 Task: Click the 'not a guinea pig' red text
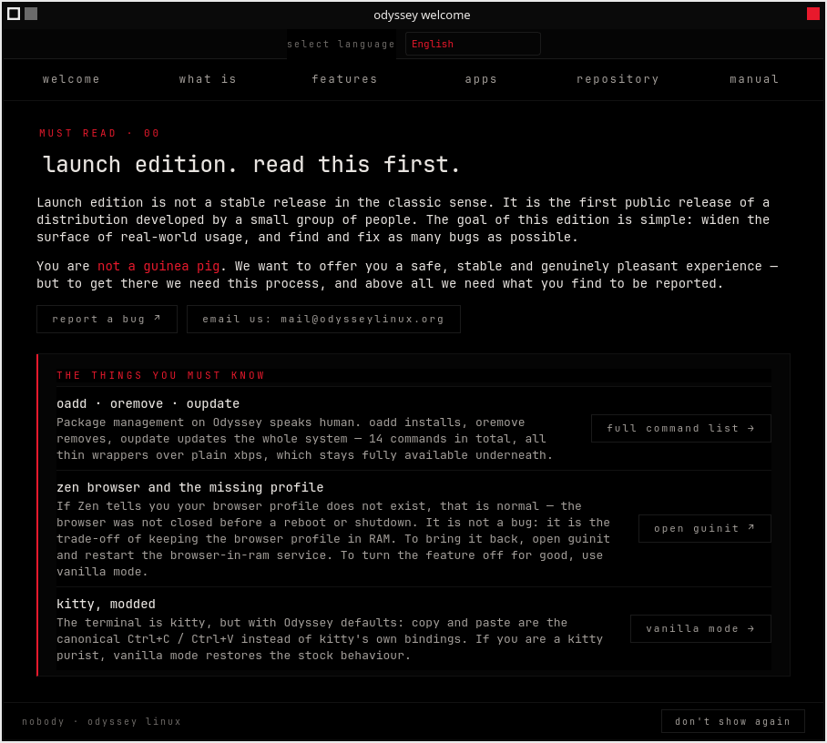tap(158, 266)
